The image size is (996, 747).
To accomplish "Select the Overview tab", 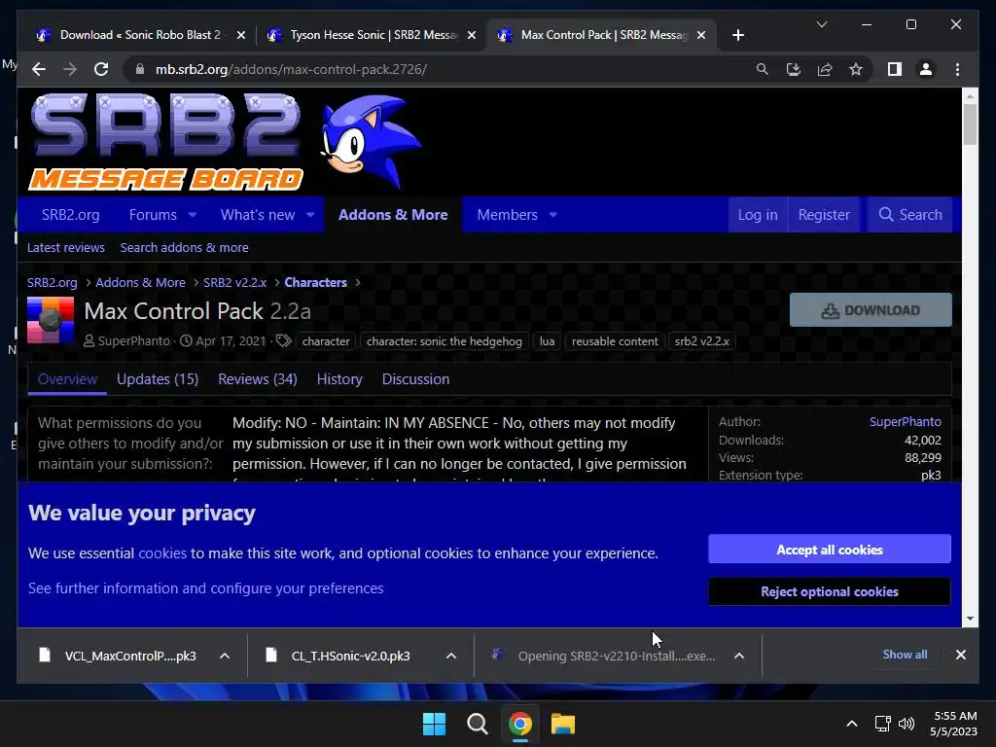I will (x=67, y=379).
